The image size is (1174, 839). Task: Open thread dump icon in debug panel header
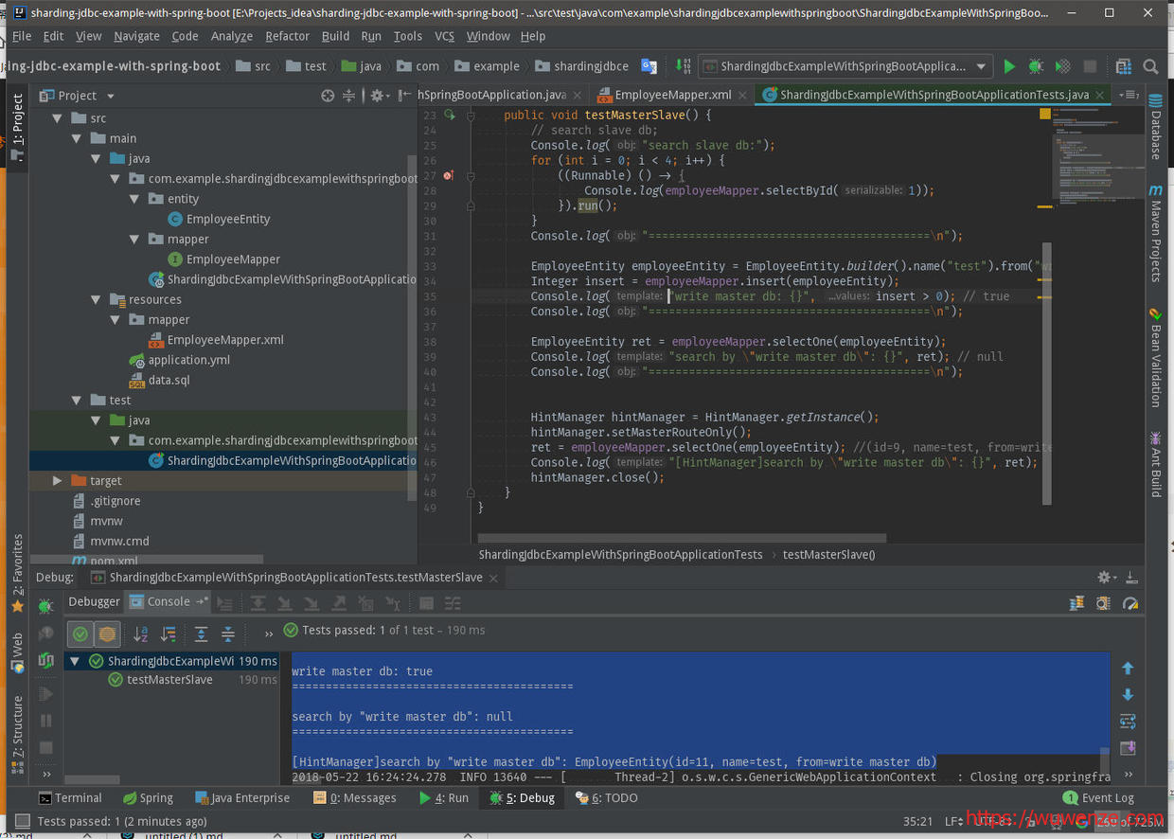point(1076,602)
